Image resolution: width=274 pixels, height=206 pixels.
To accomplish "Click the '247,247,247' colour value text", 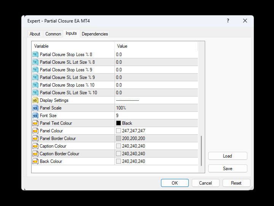I will [x=134, y=131].
